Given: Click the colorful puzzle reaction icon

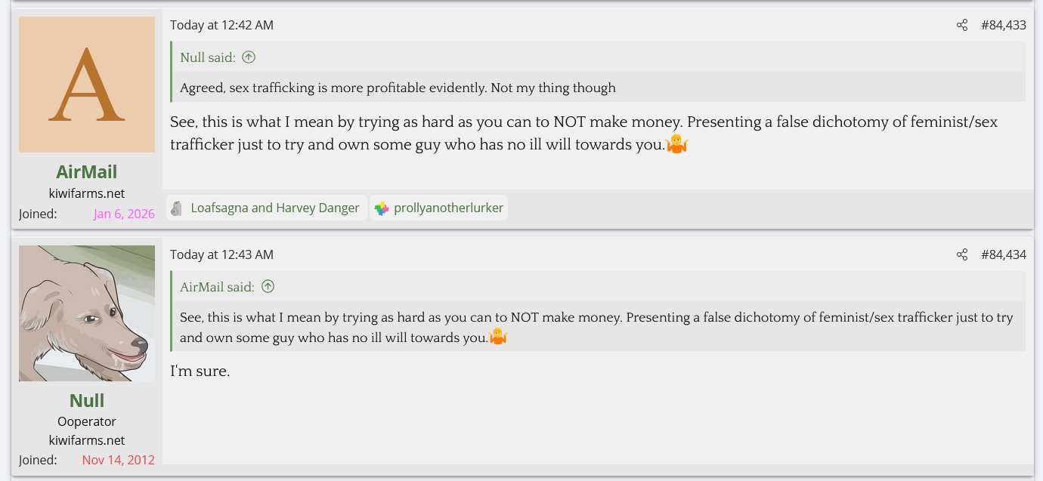Looking at the screenshot, I should click(382, 208).
